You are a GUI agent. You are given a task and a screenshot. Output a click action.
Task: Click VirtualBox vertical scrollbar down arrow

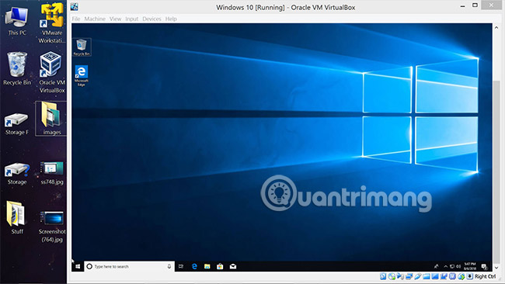pyautogui.click(x=496, y=268)
